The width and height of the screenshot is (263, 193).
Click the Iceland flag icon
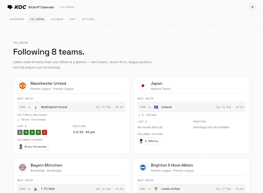[x=156, y=107]
